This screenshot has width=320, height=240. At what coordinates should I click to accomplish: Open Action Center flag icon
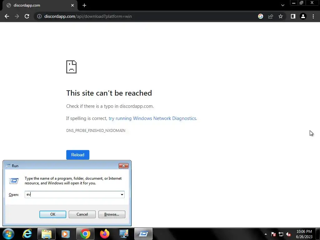click(x=273, y=234)
